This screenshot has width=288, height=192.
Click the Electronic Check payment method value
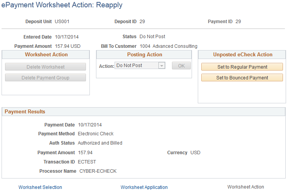(x=96, y=134)
